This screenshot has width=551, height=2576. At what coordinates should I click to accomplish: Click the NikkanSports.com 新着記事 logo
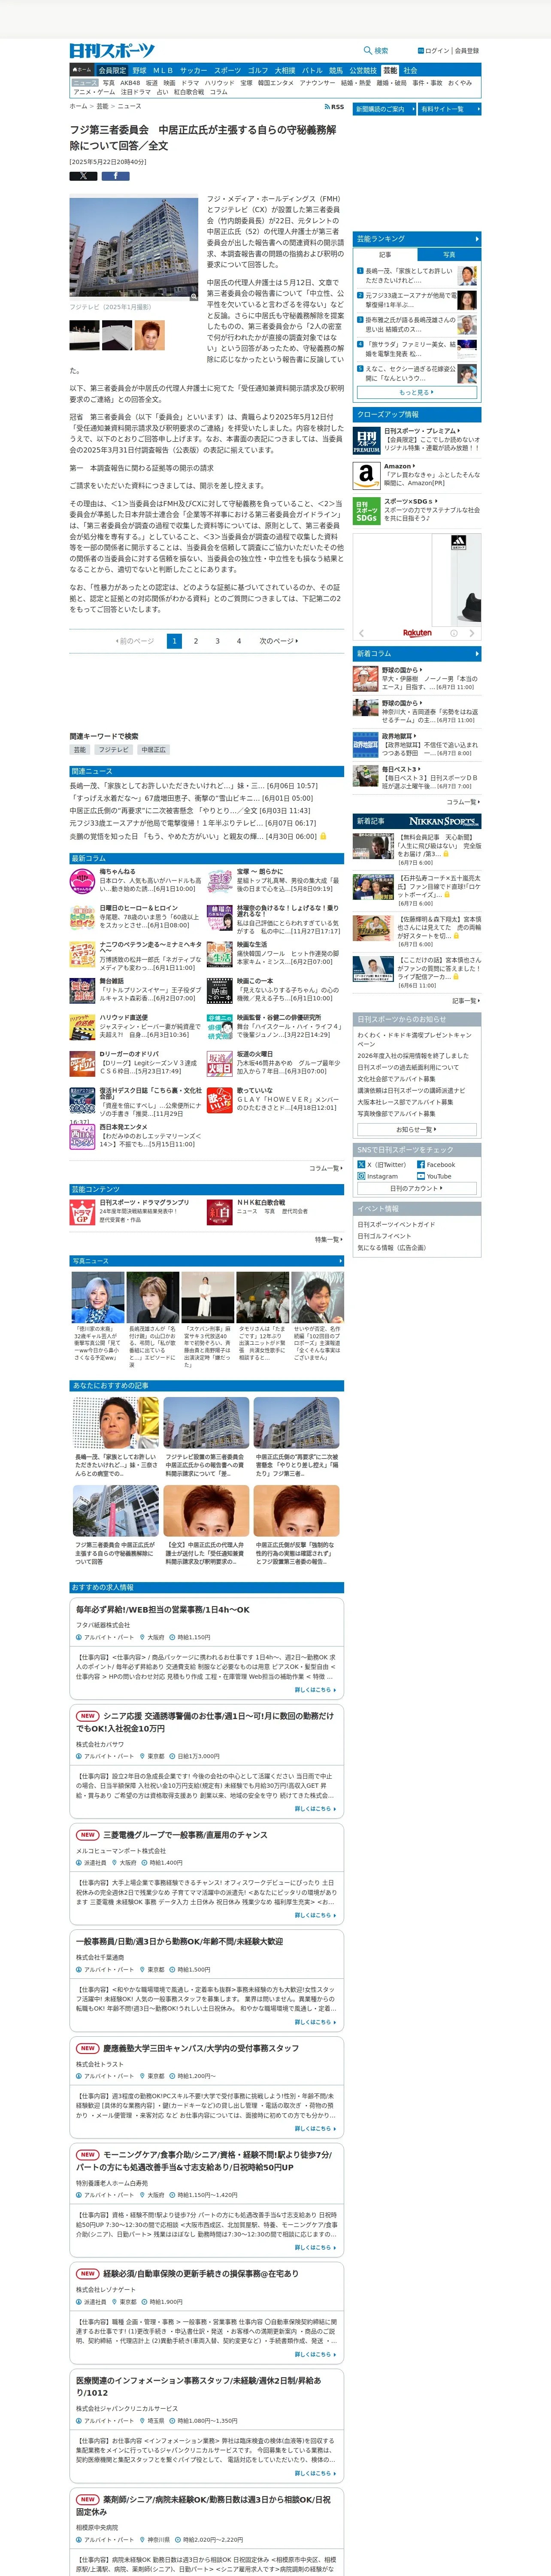444,821
